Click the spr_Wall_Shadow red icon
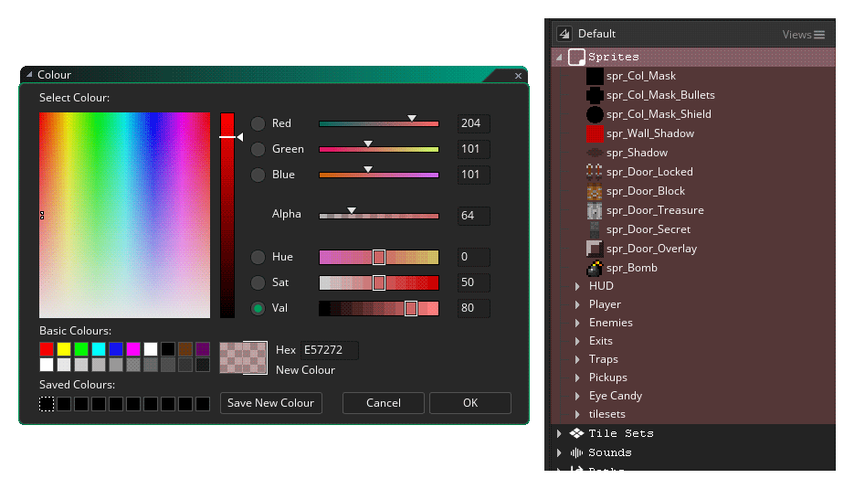The height and width of the screenshot is (489, 854). pyautogui.click(x=595, y=133)
